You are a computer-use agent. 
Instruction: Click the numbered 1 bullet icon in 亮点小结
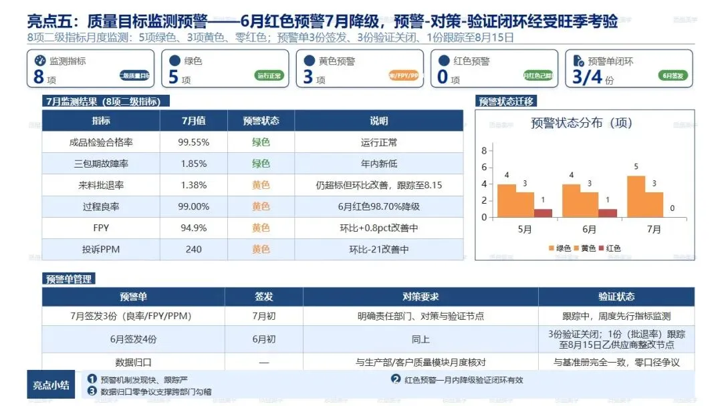tap(92, 379)
